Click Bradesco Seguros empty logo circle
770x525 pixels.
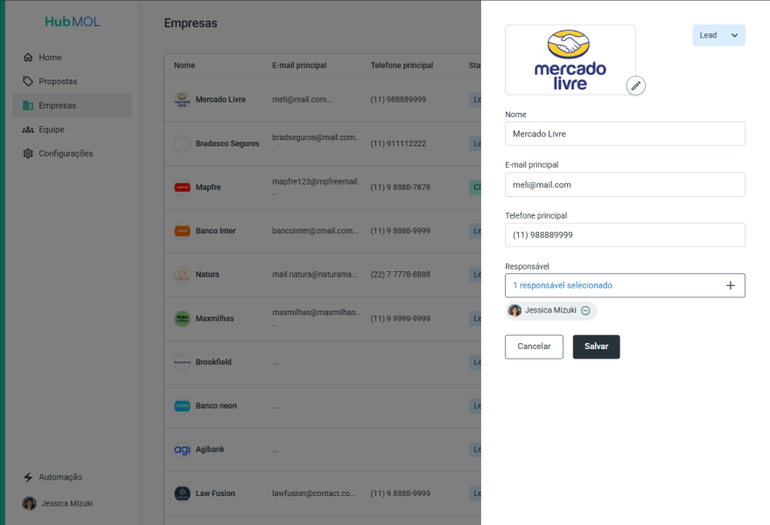tap(182, 143)
